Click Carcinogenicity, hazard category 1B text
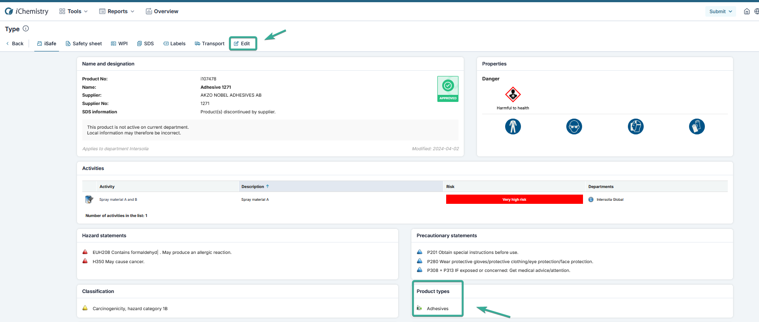The width and height of the screenshot is (759, 322). click(x=130, y=309)
